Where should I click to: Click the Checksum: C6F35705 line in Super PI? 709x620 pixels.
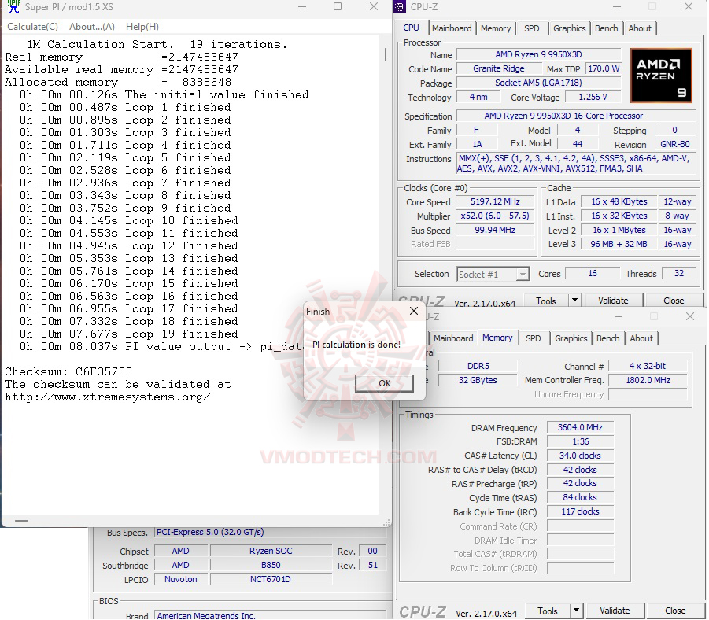click(68, 371)
